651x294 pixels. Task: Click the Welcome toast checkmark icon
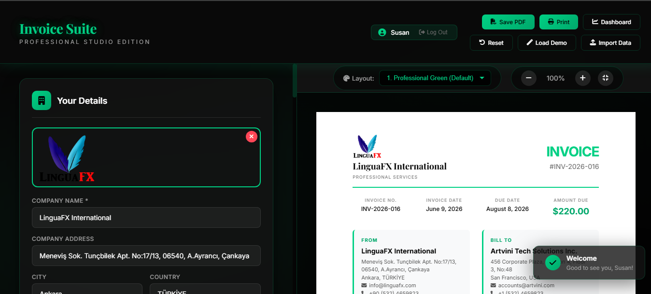coord(553,263)
